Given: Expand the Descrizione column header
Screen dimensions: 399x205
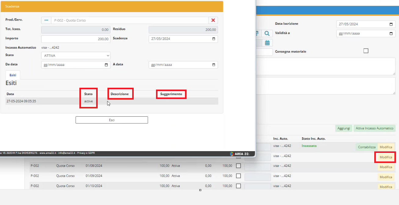Looking at the screenshot, I should tap(120, 94).
